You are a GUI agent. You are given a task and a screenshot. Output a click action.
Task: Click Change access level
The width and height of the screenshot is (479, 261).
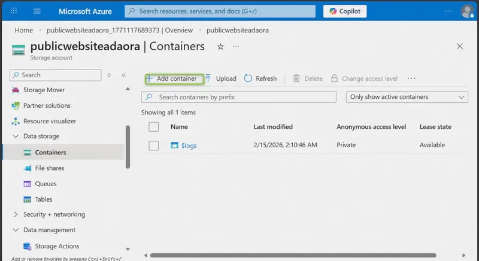[x=364, y=79]
